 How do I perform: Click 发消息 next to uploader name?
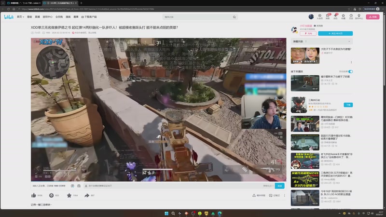coord(318,26)
